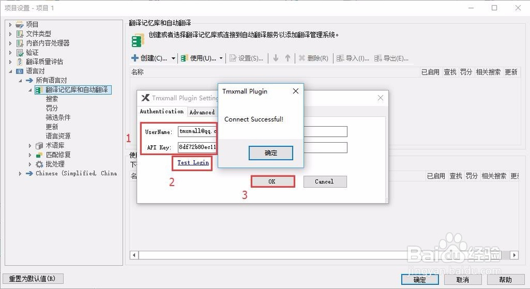The height and width of the screenshot is (289, 530).
Task: Click the 导入(I) toolbar button
Action: 352,58
